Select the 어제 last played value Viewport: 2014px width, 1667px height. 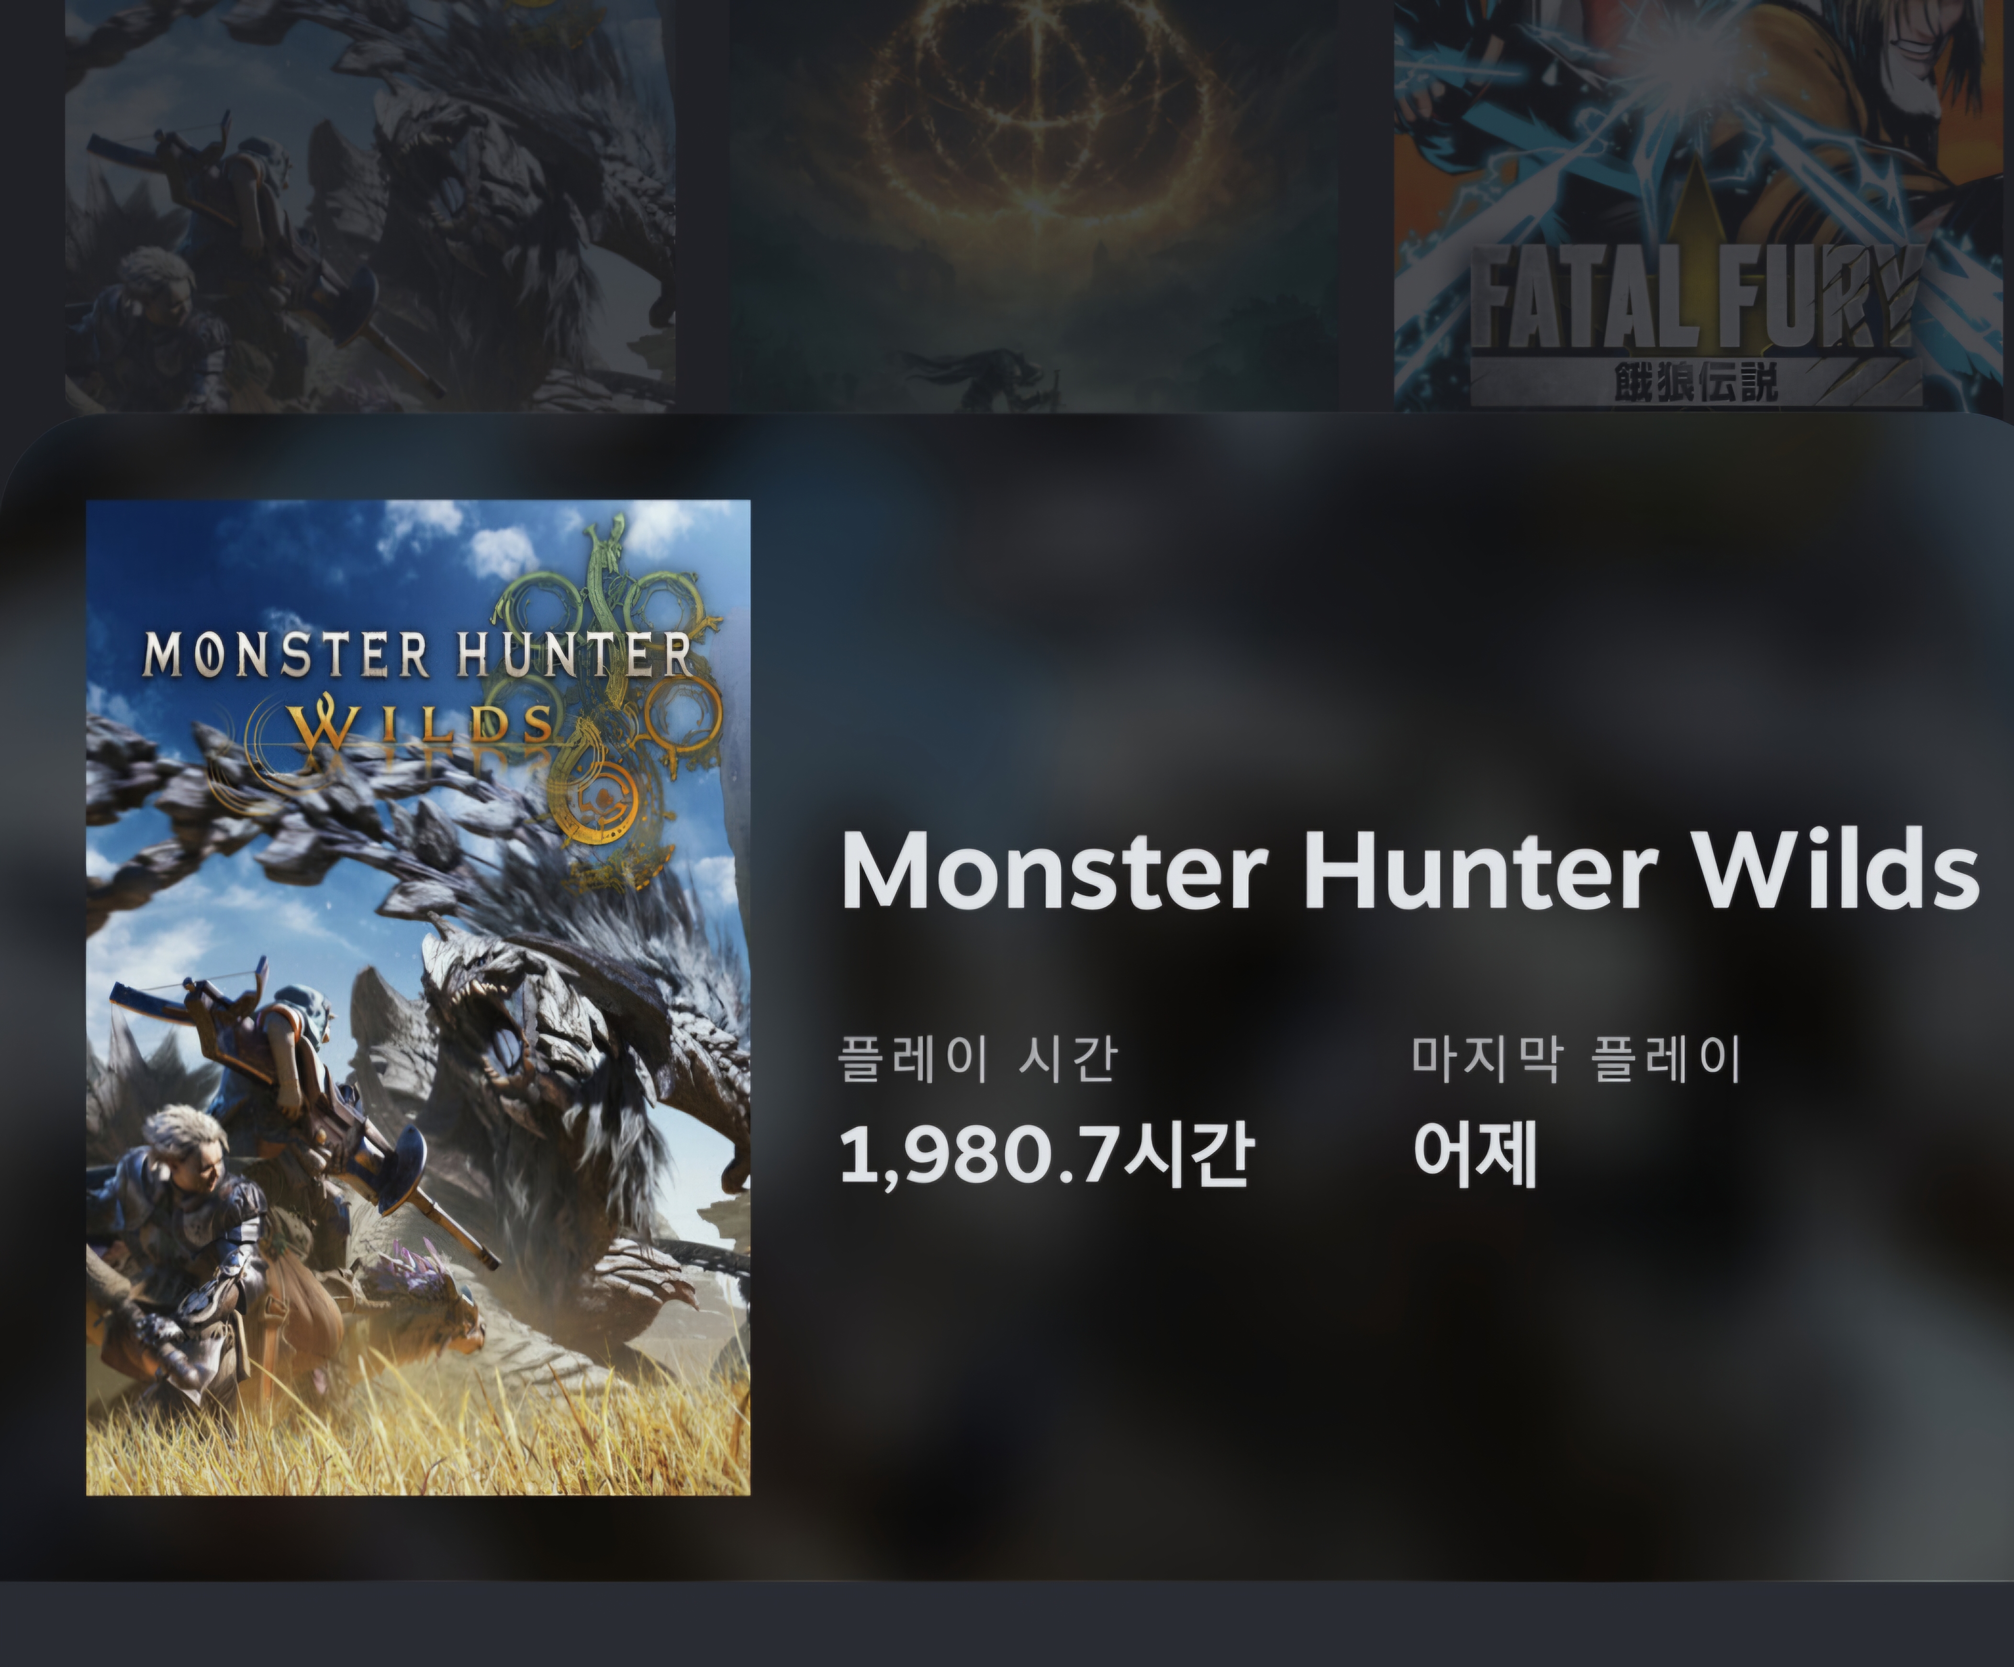(1476, 1154)
